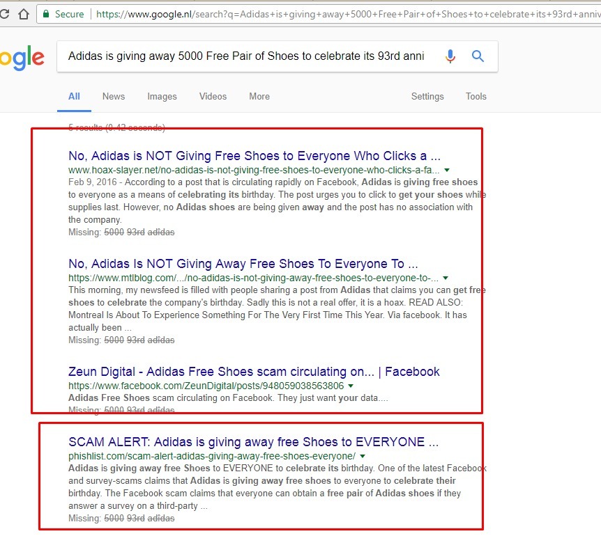The width and height of the screenshot is (601, 536).
Task: Click 'Missing: 5000 93rd adidas' under phishlist result
Action: click(x=121, y=519)
